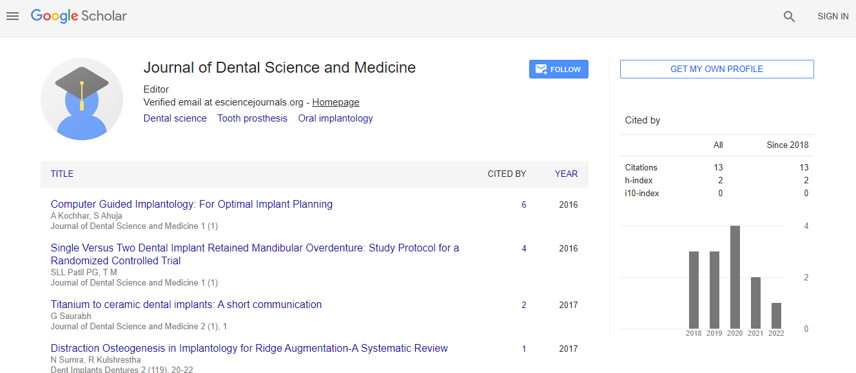Open the hamburger menu icon

click(x=12, y=17)
